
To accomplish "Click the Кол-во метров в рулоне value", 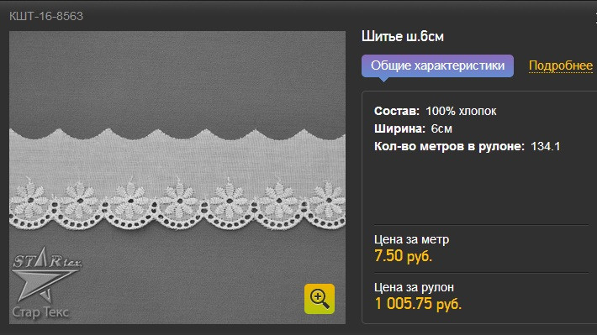I will tap(545, 146).
